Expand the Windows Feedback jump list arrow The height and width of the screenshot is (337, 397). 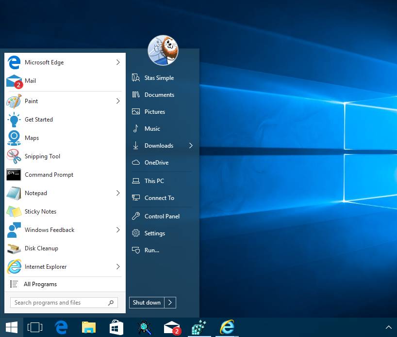[x=118, y=230]
